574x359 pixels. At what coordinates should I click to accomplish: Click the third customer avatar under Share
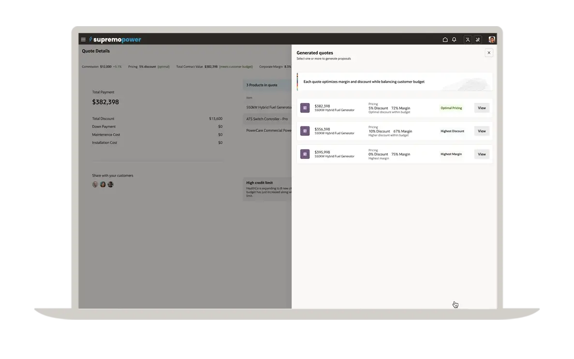click(110, 184)
